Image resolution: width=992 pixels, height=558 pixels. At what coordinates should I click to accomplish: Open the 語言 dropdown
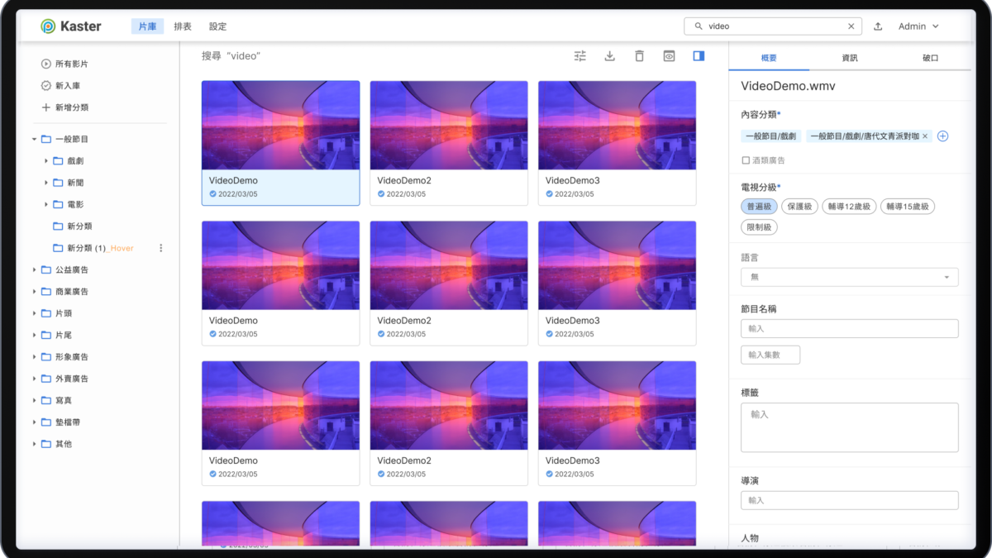coord(849,277)
